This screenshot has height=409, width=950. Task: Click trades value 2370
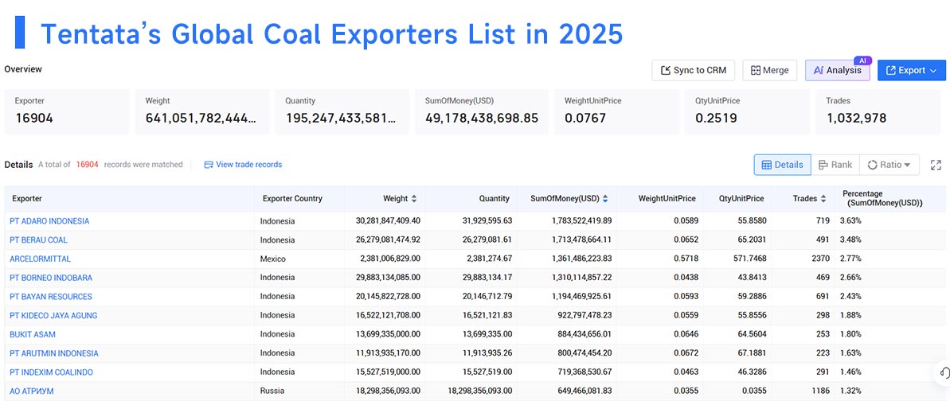click(x=820, y=259)
